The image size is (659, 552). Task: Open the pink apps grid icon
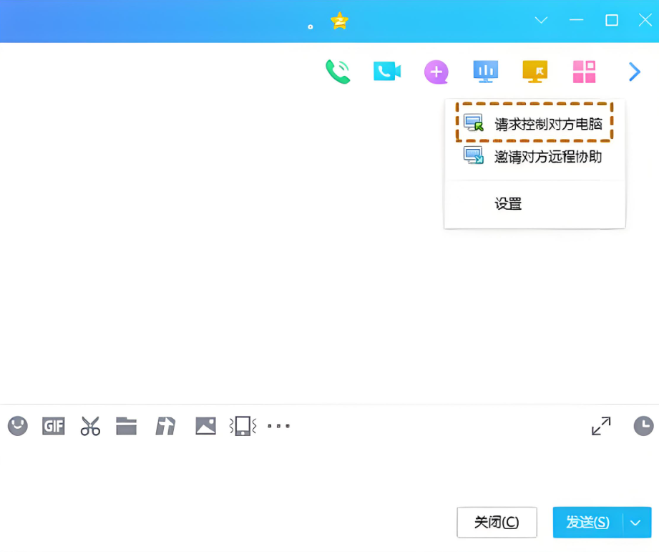point(584,72)
